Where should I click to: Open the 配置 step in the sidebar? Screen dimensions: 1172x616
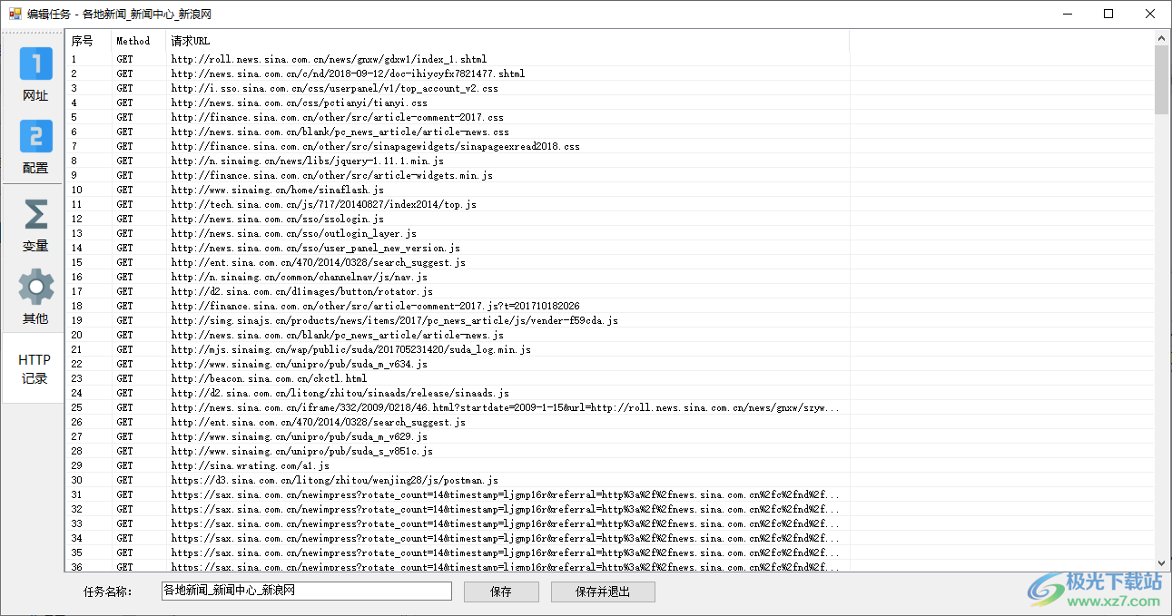35,148
